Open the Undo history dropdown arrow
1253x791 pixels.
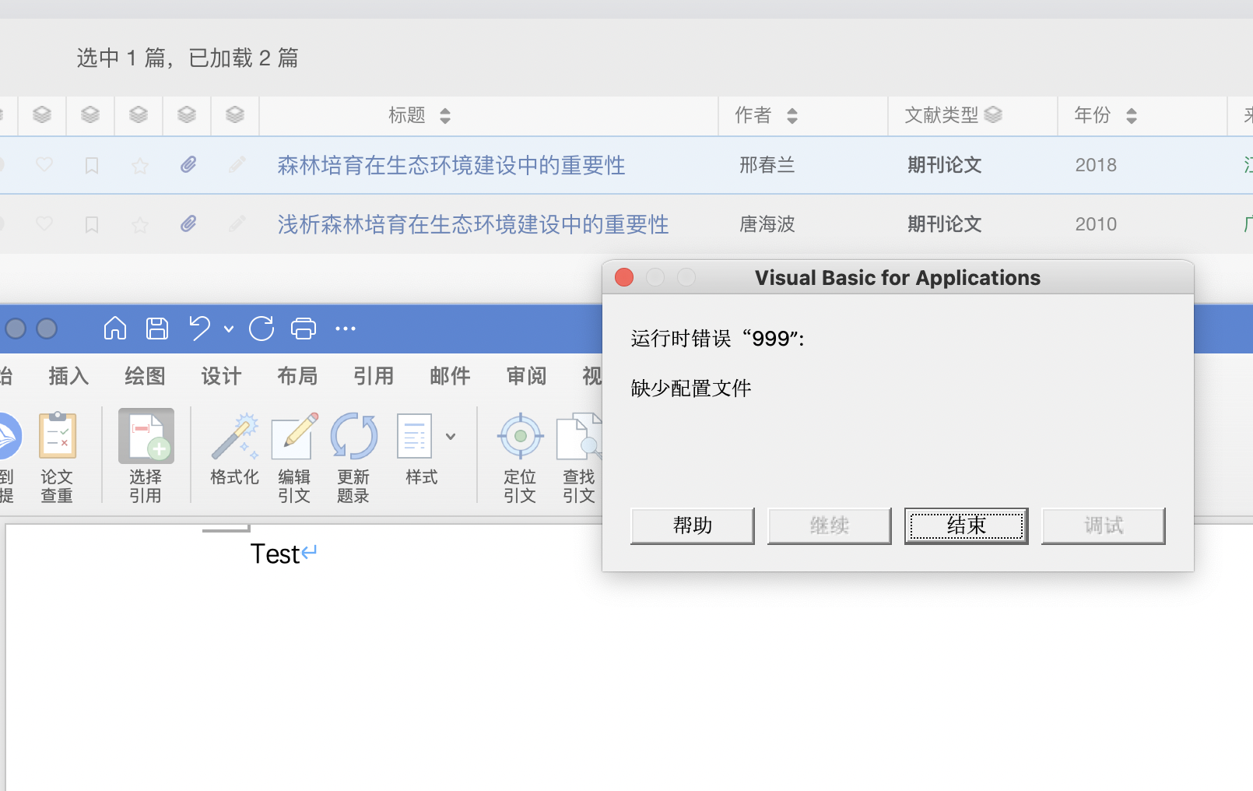[229, 329]
